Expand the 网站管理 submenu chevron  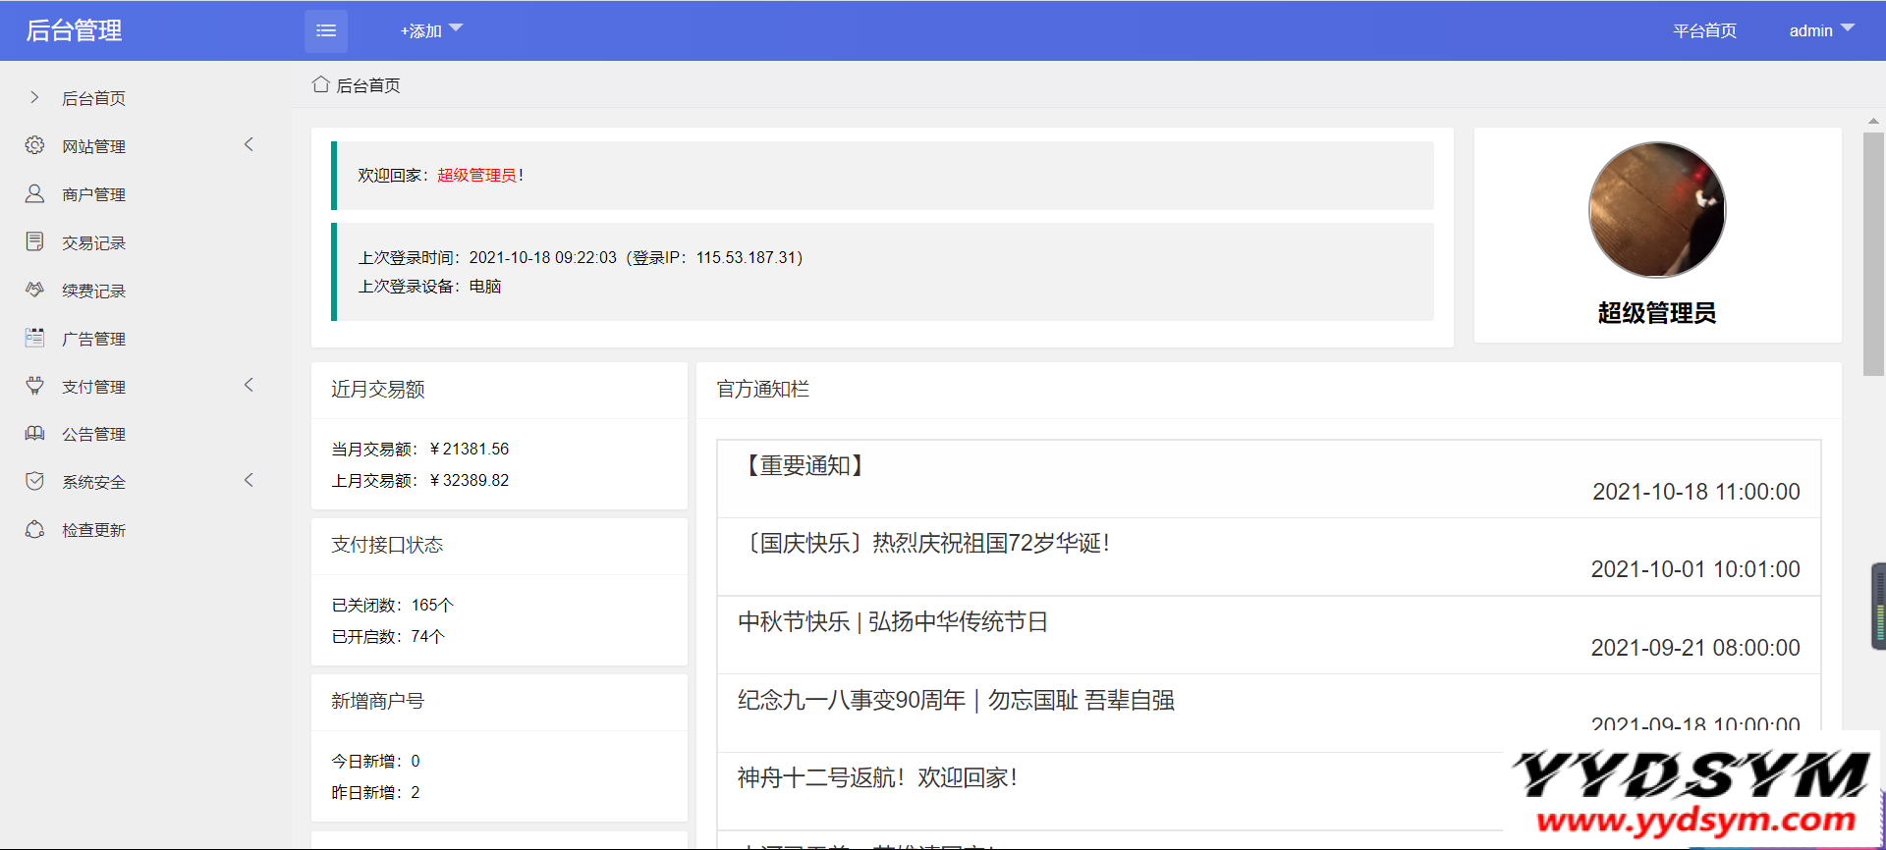click(x=249, y=144)
